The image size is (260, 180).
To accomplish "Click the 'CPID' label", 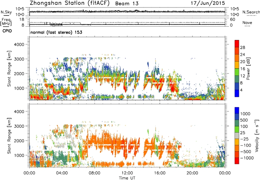I will (x=7, y=31).
